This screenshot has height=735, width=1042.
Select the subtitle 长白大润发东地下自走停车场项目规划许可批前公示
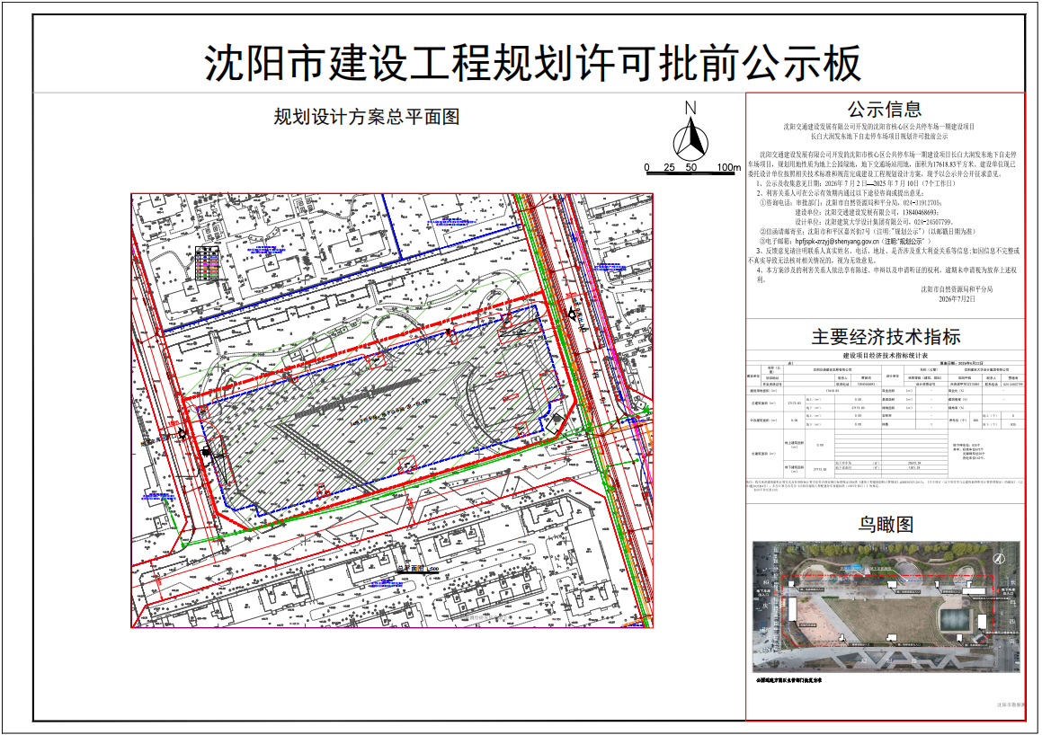878,136
